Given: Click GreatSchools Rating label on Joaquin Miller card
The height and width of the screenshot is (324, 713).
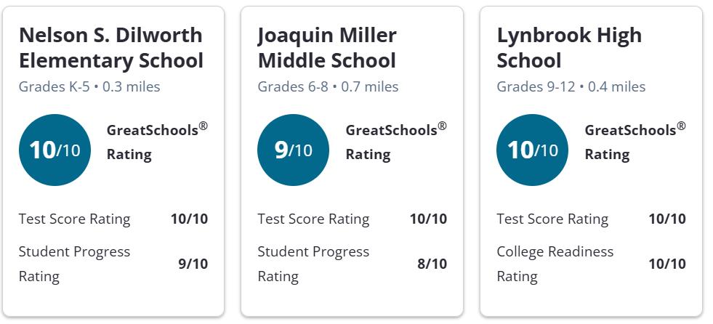Looking at the screenshot, I should click(396, 142).
